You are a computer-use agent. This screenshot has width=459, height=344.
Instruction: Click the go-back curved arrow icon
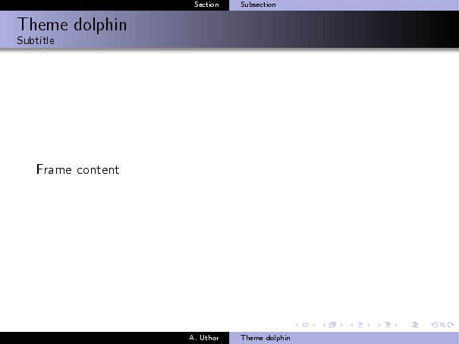coord(432,325)
